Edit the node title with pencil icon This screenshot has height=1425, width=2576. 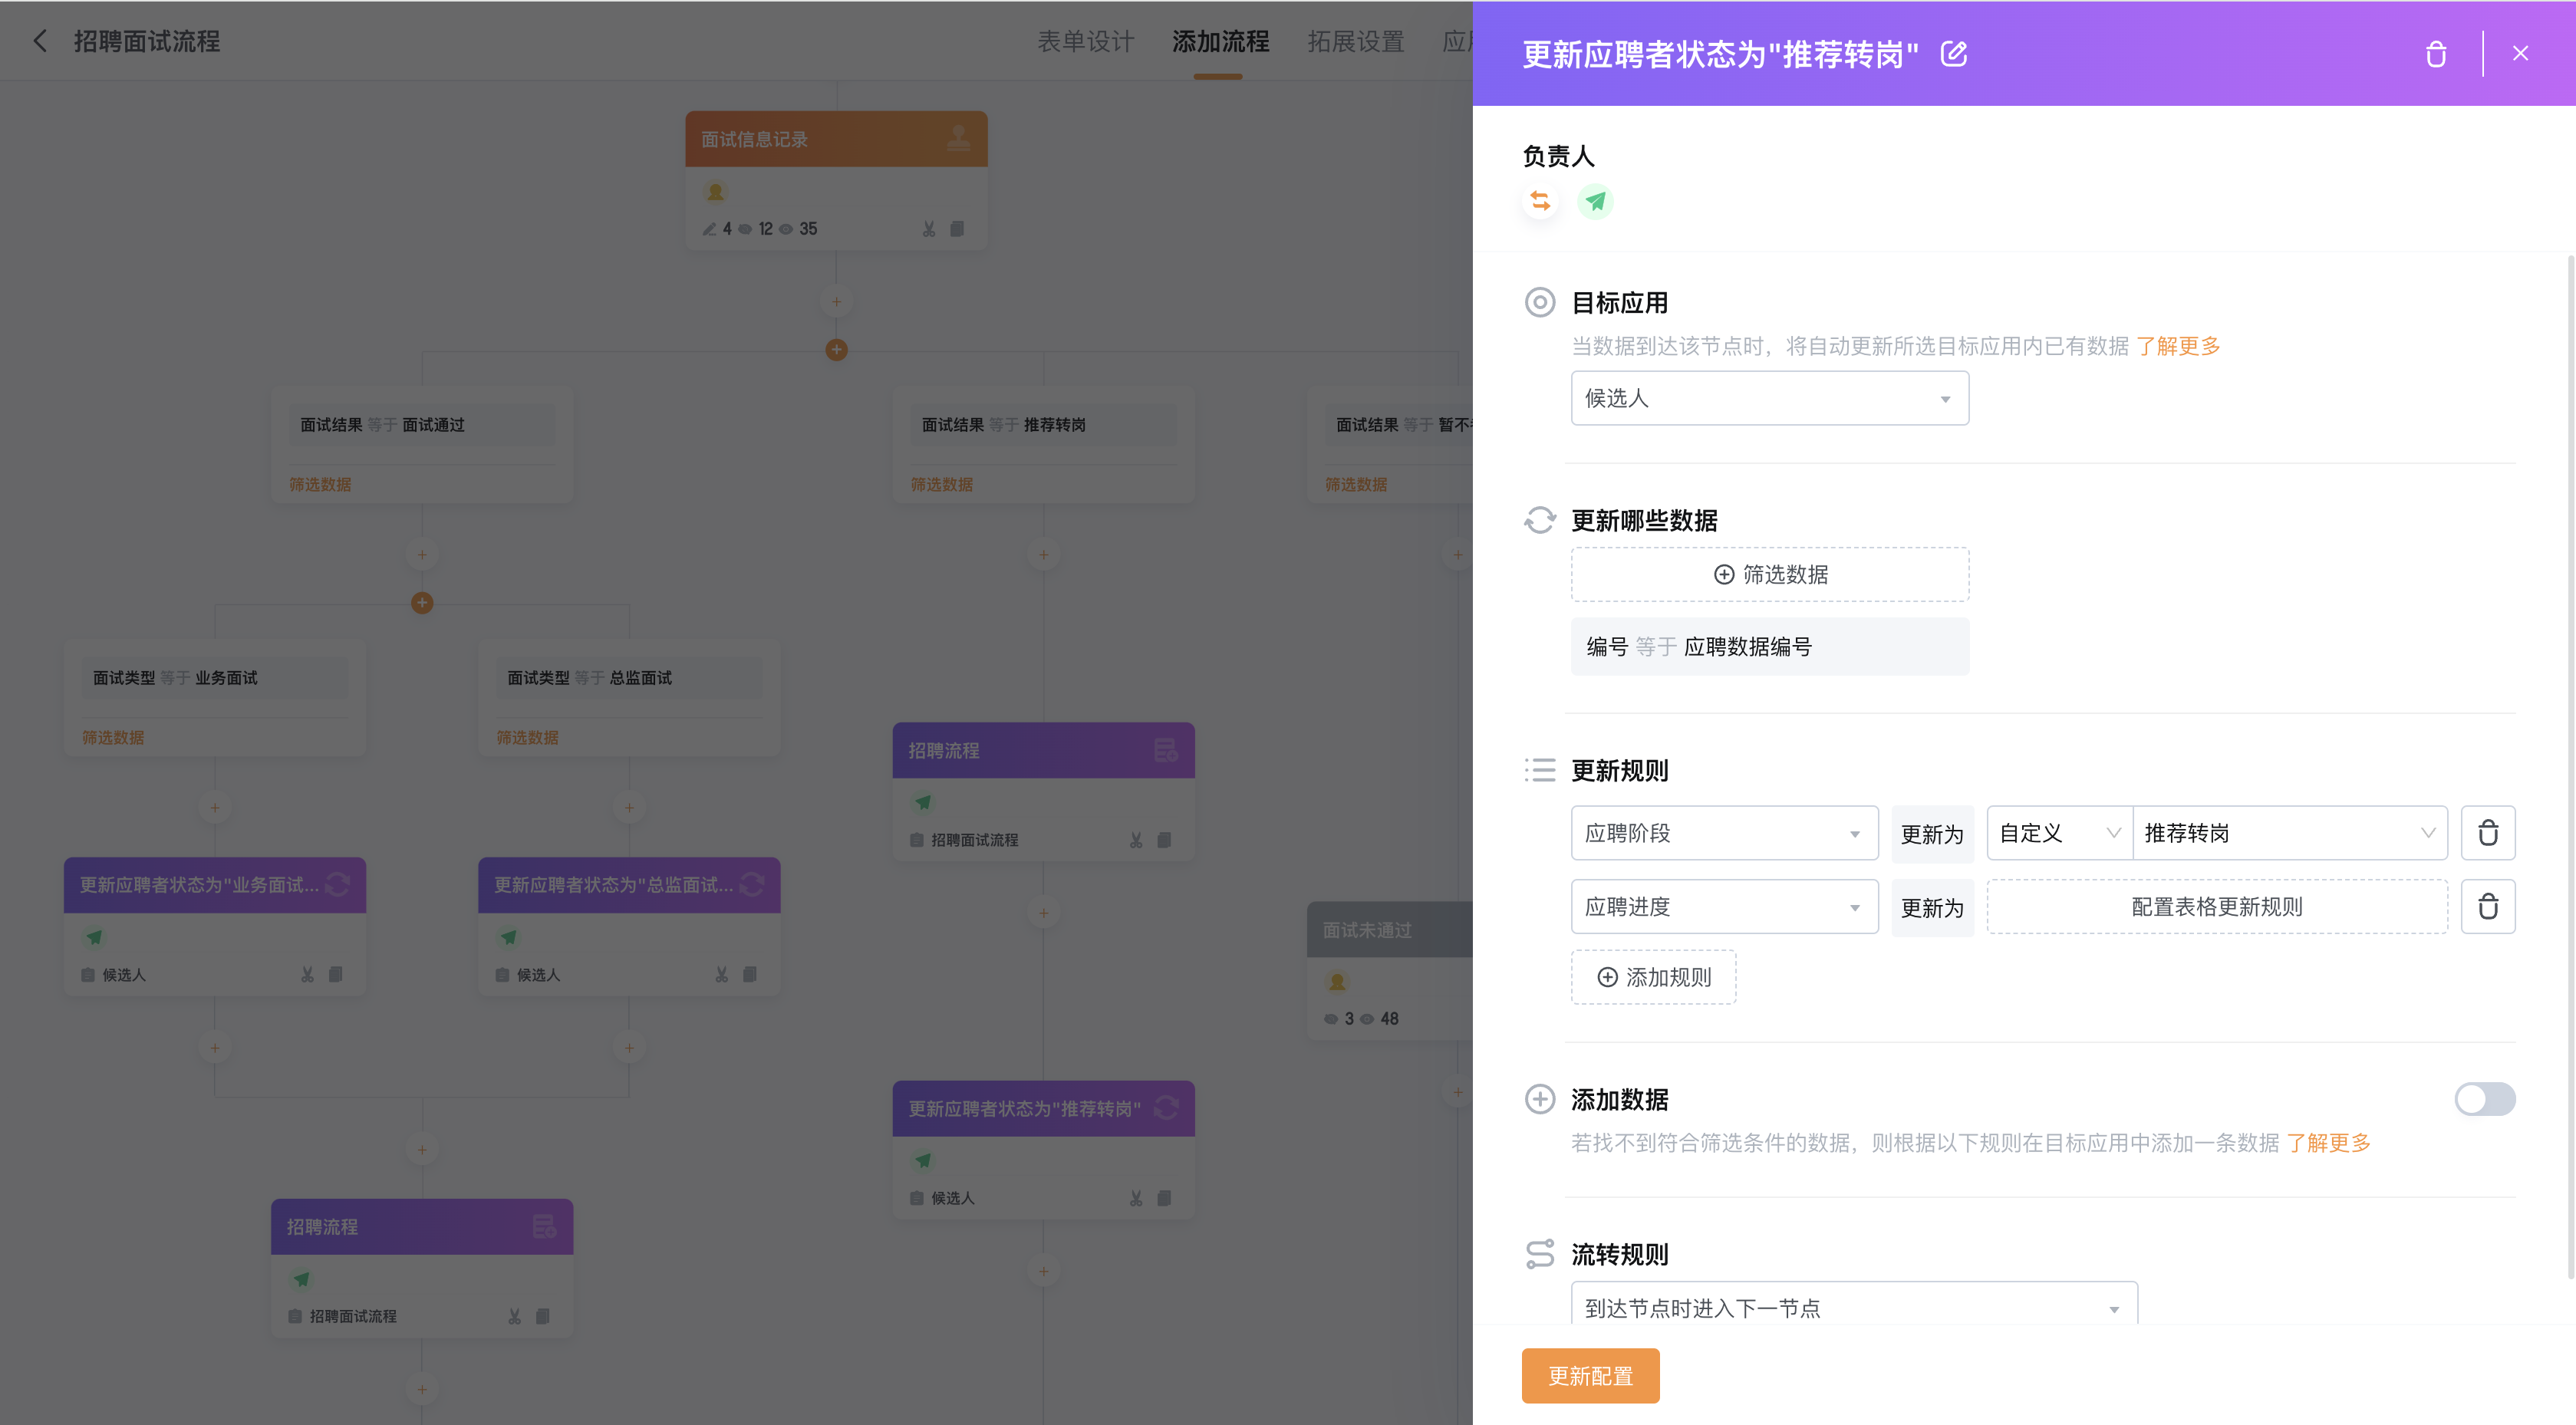(1953, 54)
